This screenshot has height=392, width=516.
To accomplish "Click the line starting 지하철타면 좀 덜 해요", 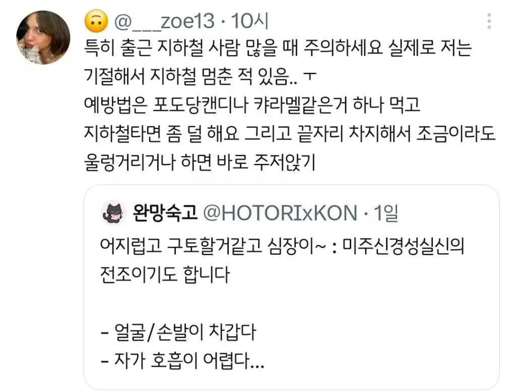I will (290, 133).
